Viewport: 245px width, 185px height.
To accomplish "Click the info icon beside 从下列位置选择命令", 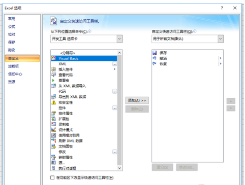I will [x=89, y=31].
